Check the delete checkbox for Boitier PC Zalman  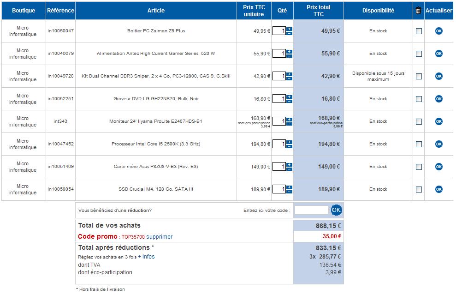tap(419, 31)
